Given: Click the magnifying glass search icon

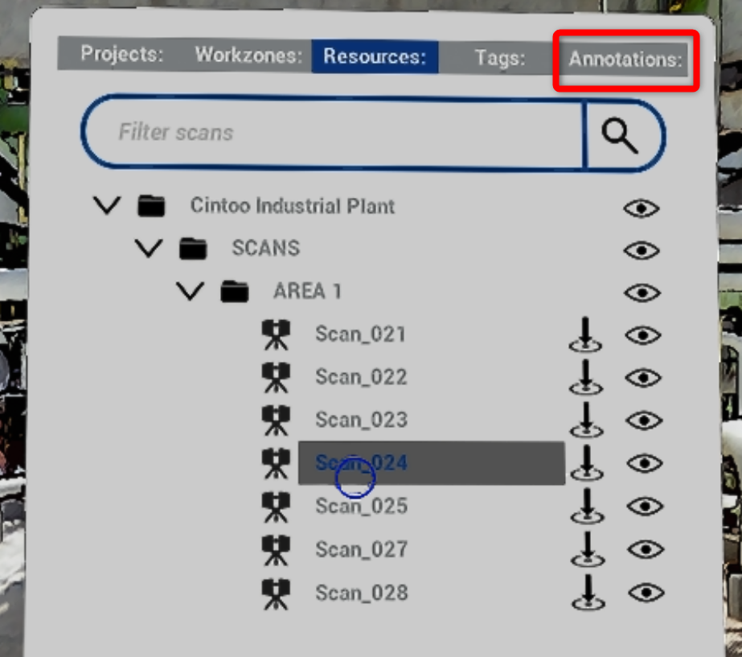Looking at the screenshot, I should click(619, 135).
